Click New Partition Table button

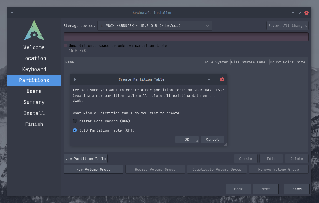click(x=85, y=159)
